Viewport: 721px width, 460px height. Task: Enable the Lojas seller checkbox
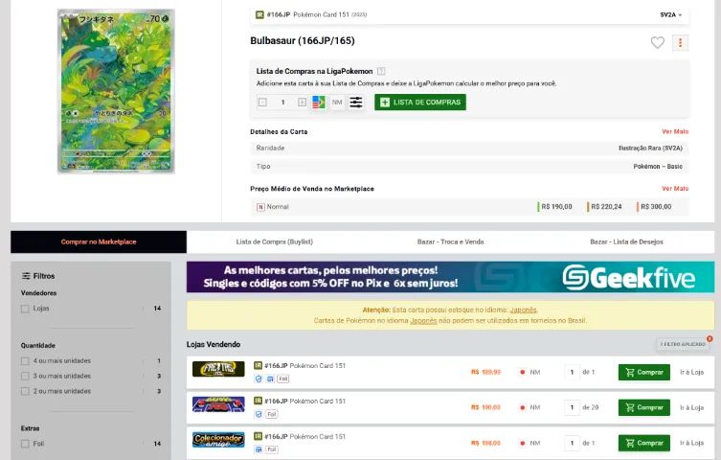click(x=25, y=309)
